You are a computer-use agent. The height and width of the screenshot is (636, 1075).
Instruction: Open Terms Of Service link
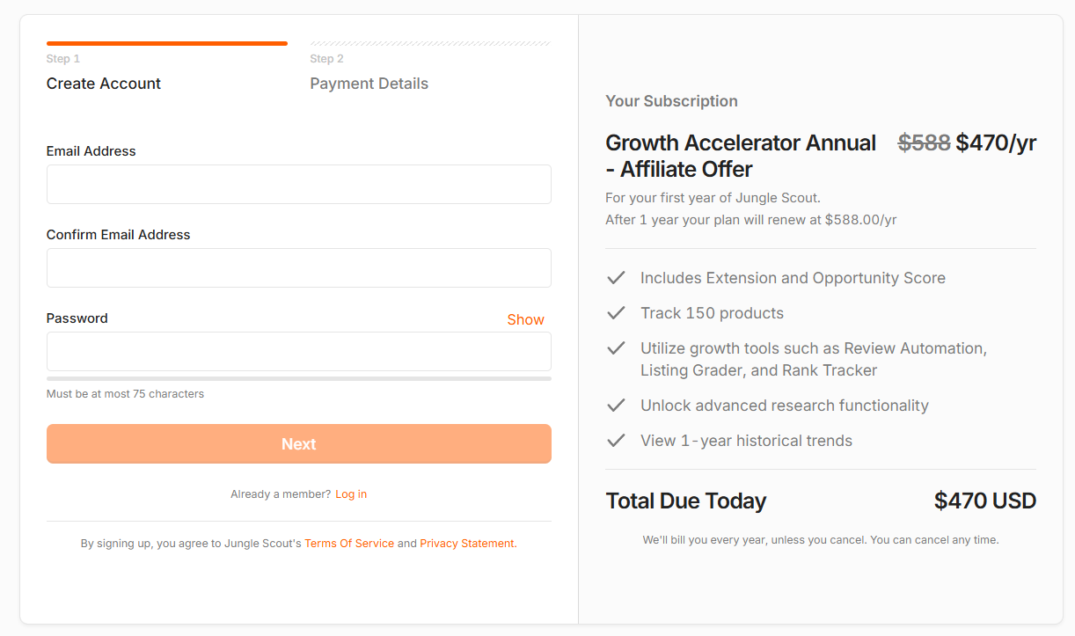coord(349,544)
